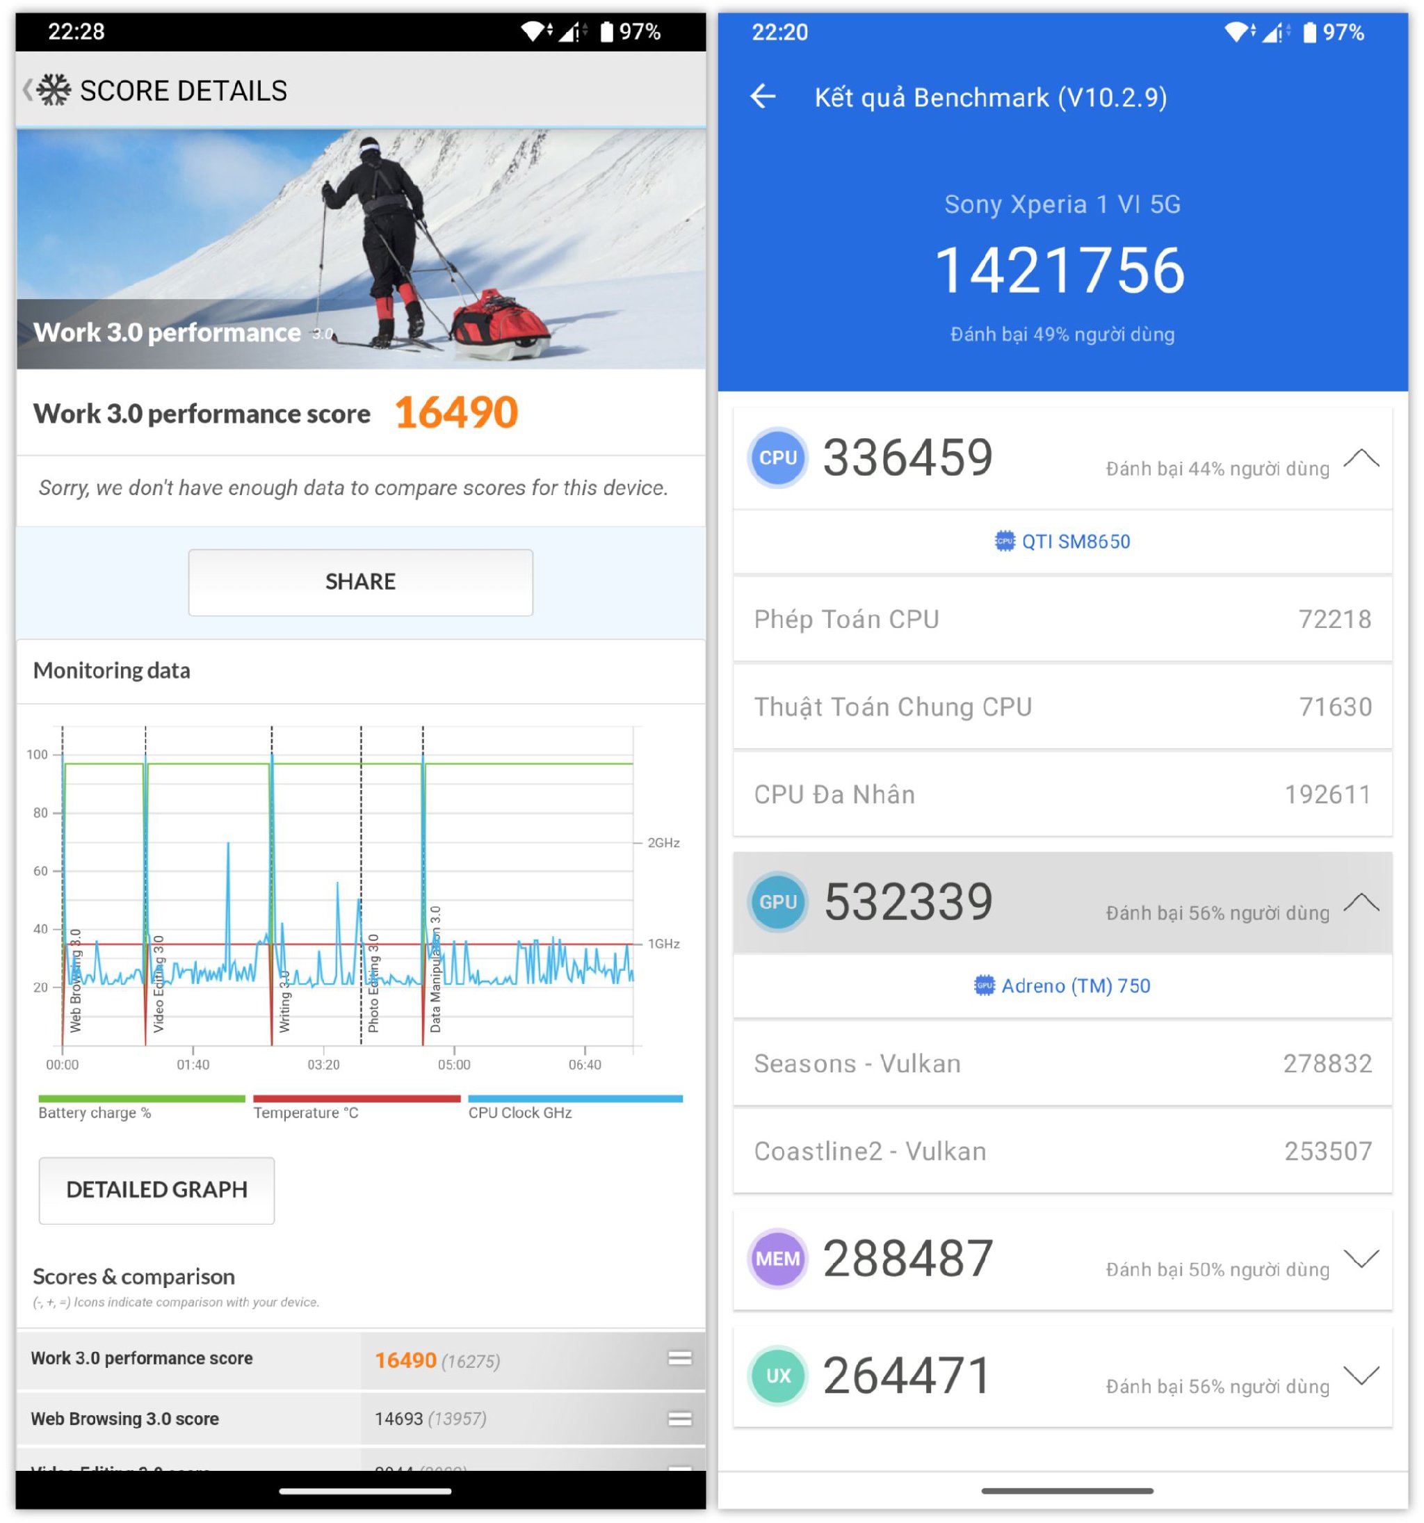Tap the GPU chip icon beside Adreno 750

984,985
